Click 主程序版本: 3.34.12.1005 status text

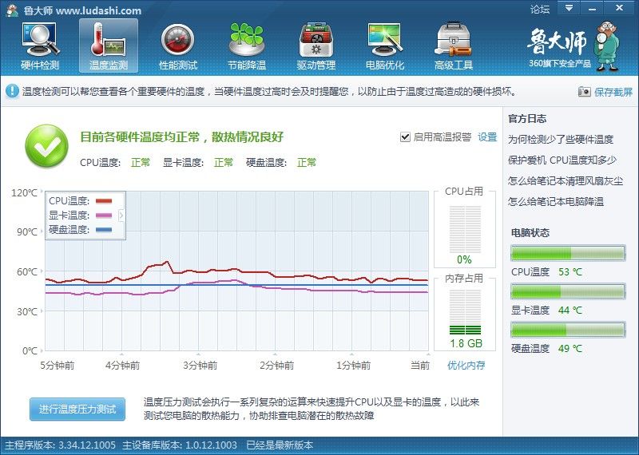point(60,445)
